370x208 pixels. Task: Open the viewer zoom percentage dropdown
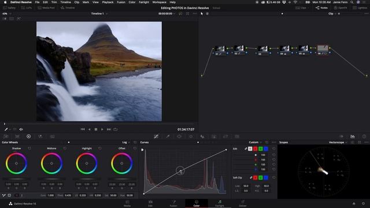(6, 14)
